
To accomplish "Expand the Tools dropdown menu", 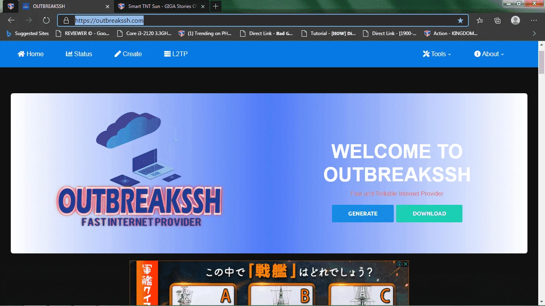I will [437, 54].
